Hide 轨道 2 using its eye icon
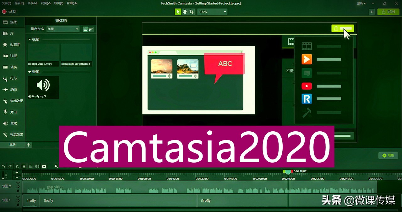The width and height of the screenshot is (402, 212). point(18,183)
